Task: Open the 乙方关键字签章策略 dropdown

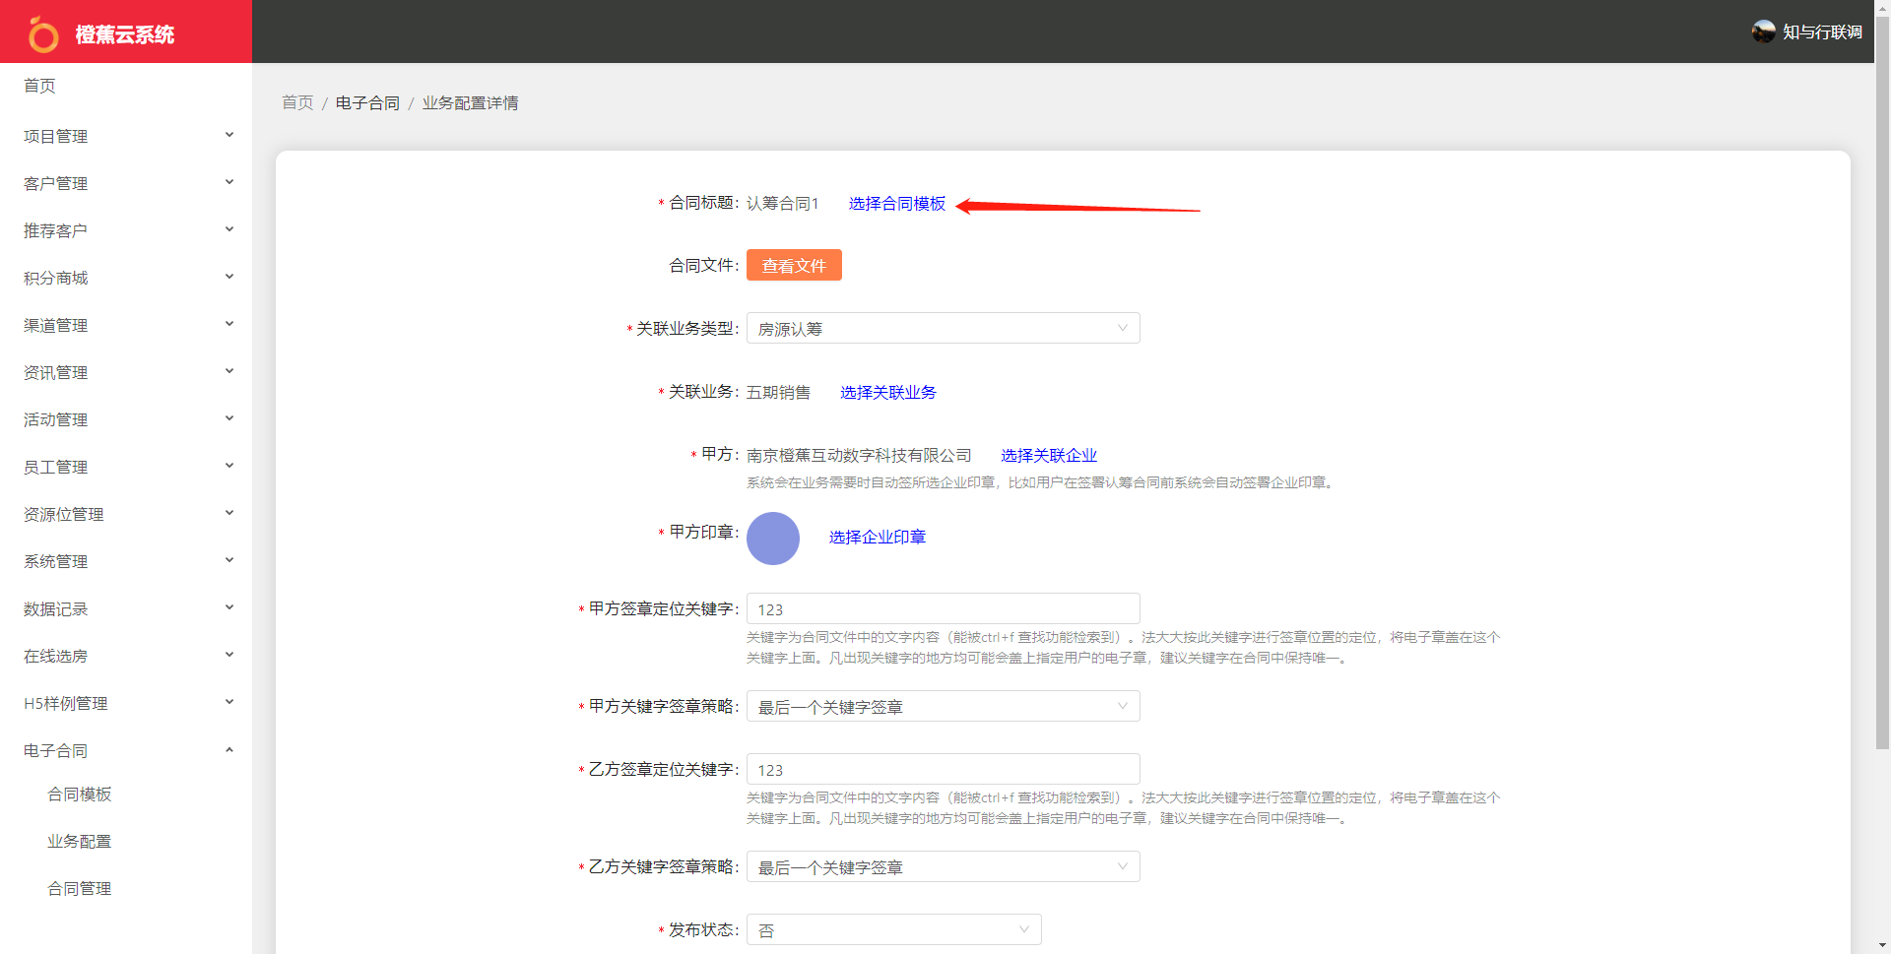Action: (x=943, y=866)
